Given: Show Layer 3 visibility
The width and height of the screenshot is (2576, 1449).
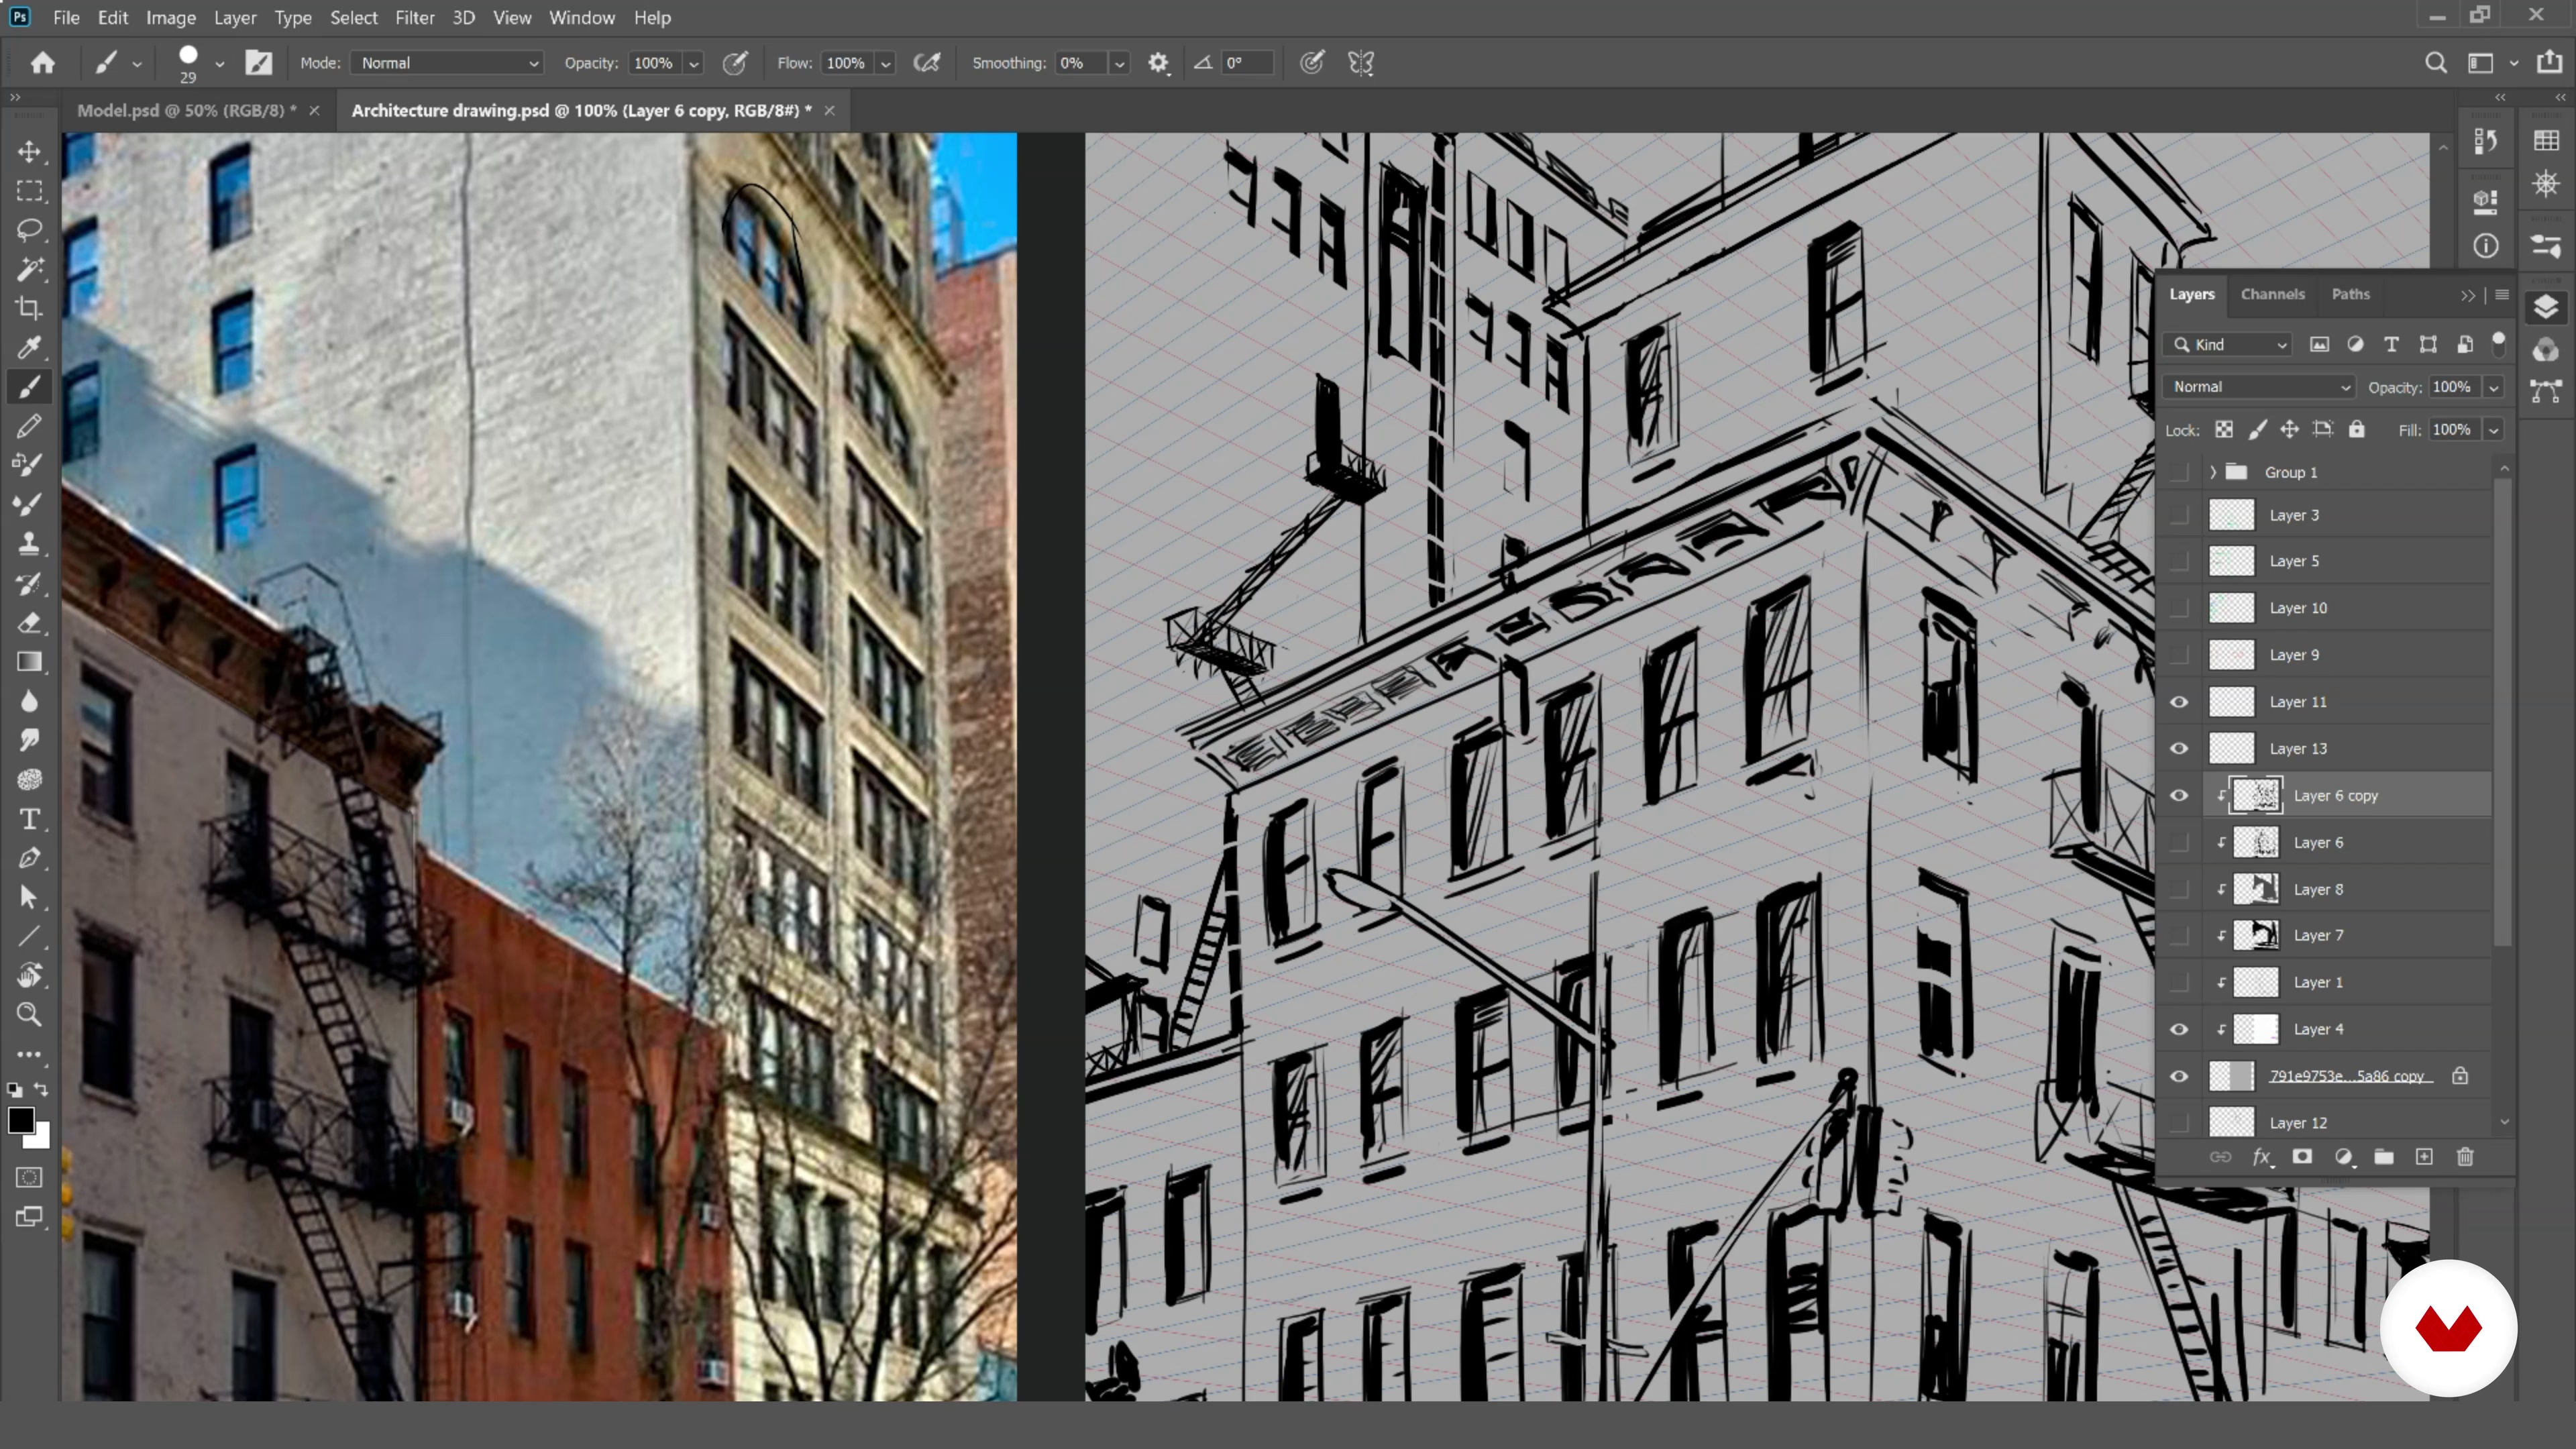Looking at the screenshot, I should (2179, 515).
